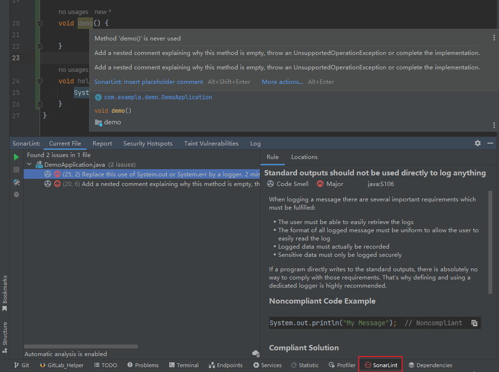The width and height of the screenshot is (499, 372).
Task: Open tooltip more options at top right
Action: pyautogui.click(x=494, y=38)
